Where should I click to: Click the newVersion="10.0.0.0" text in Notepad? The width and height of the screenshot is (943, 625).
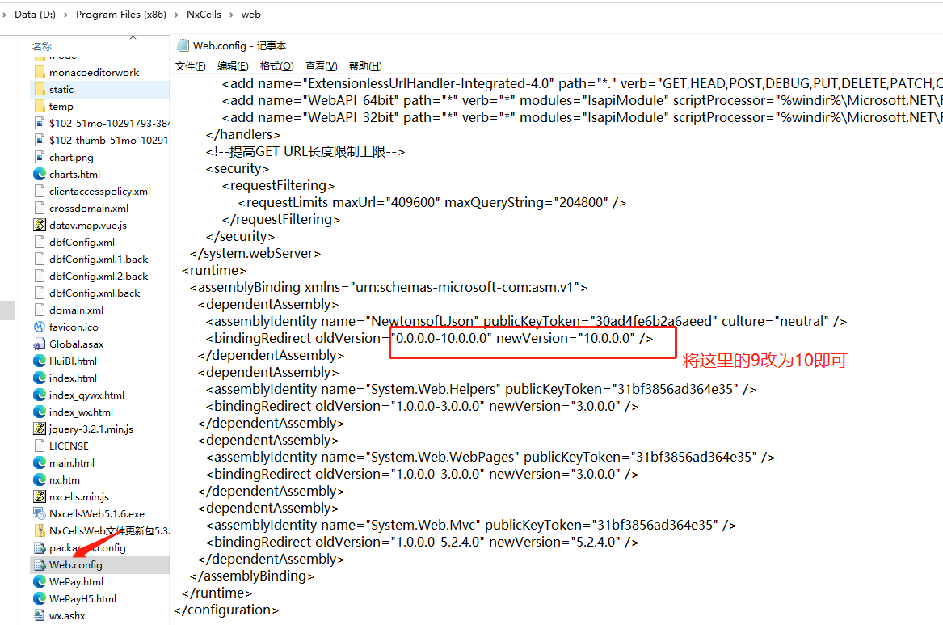pyautogui.click(x=565, y=338)
